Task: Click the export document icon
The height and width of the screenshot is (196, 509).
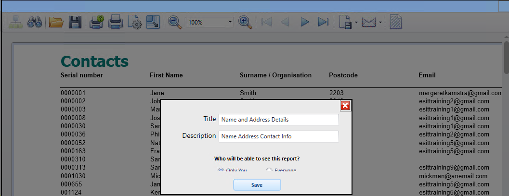Action: coord(346,22)
